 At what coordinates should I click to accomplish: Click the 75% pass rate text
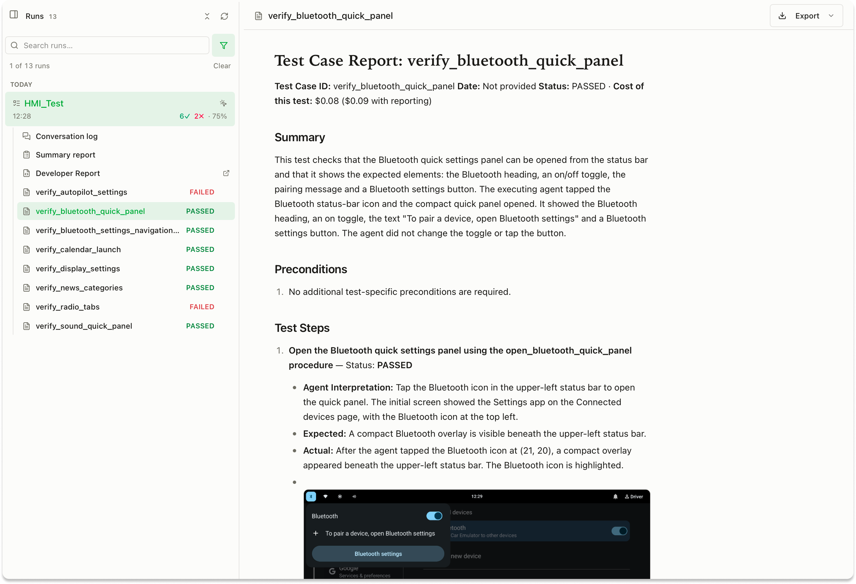tap(220, 116)
